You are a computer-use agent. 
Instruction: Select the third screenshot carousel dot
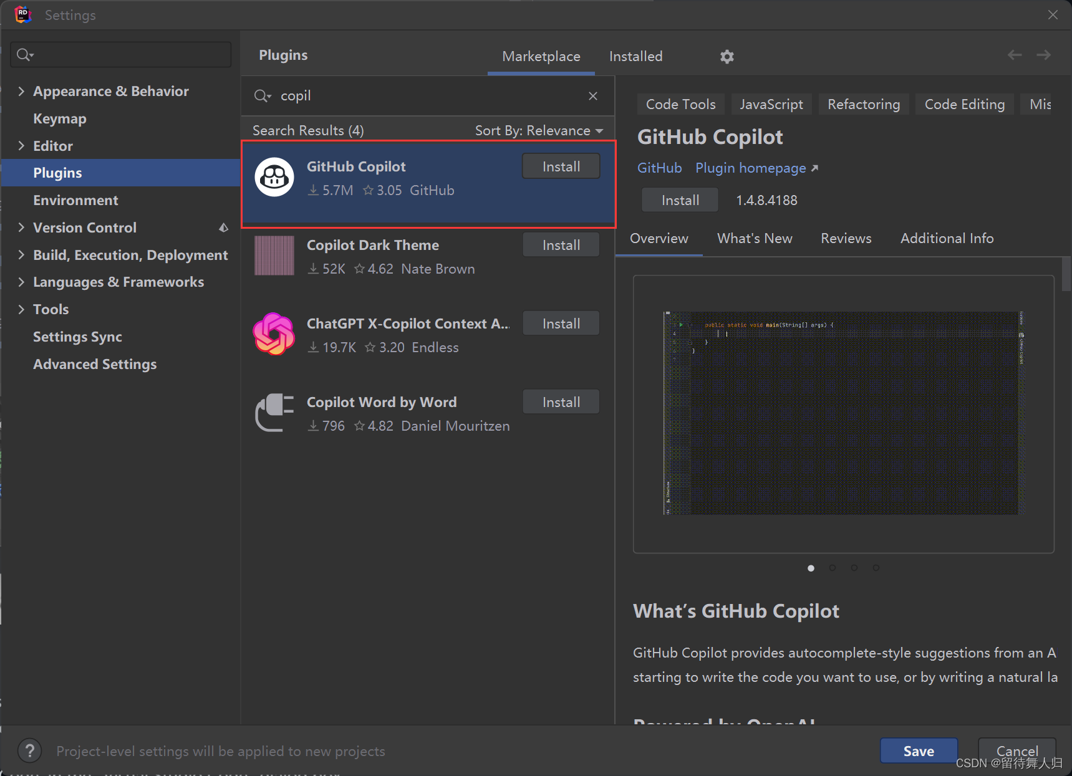pos(854,568)
